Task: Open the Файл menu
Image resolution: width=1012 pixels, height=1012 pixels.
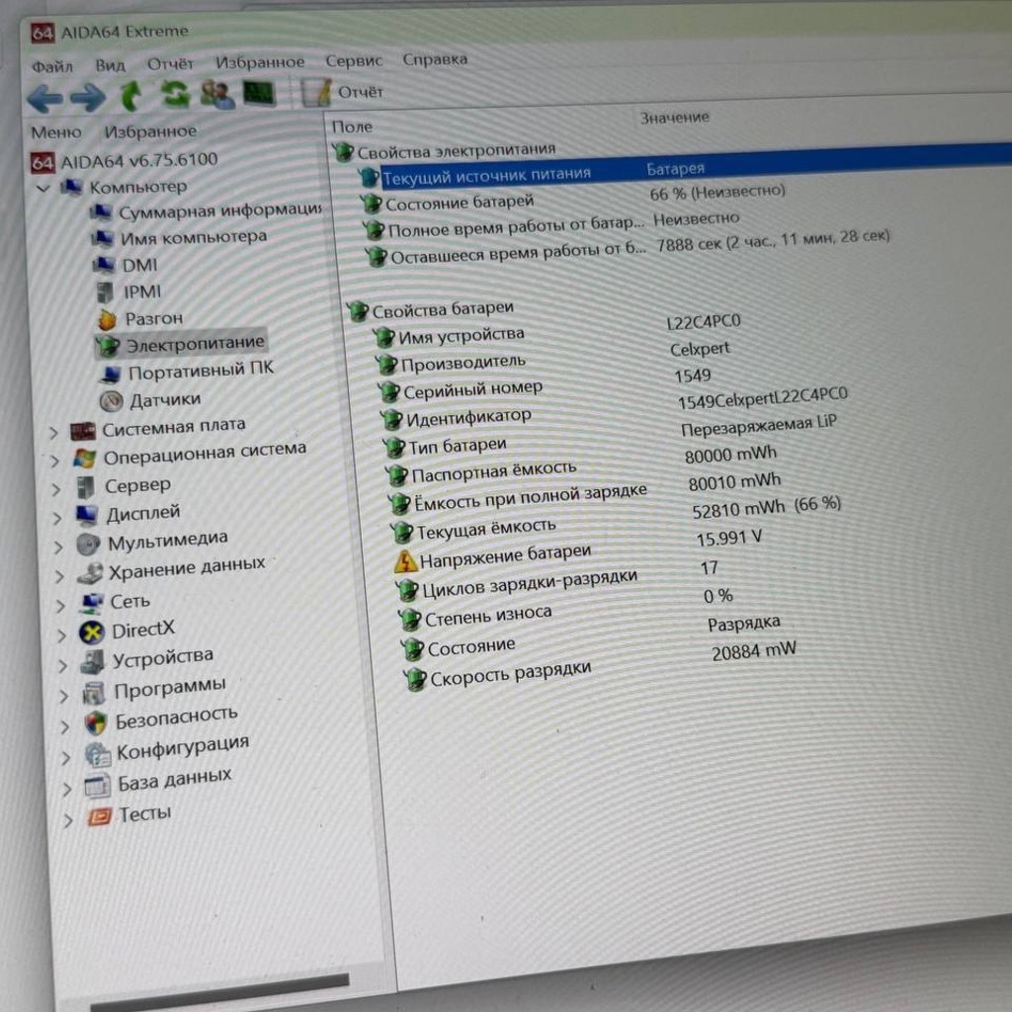Action: tap(52, 66)
